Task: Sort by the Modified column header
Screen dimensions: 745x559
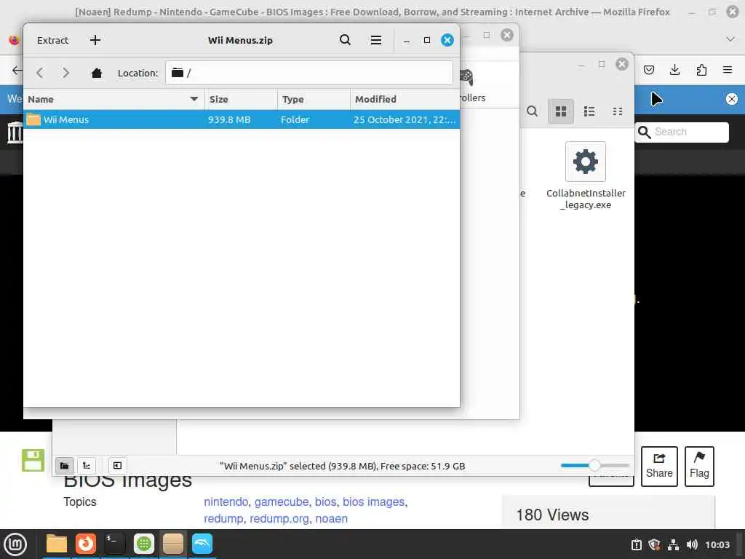Action: [405, 99]
